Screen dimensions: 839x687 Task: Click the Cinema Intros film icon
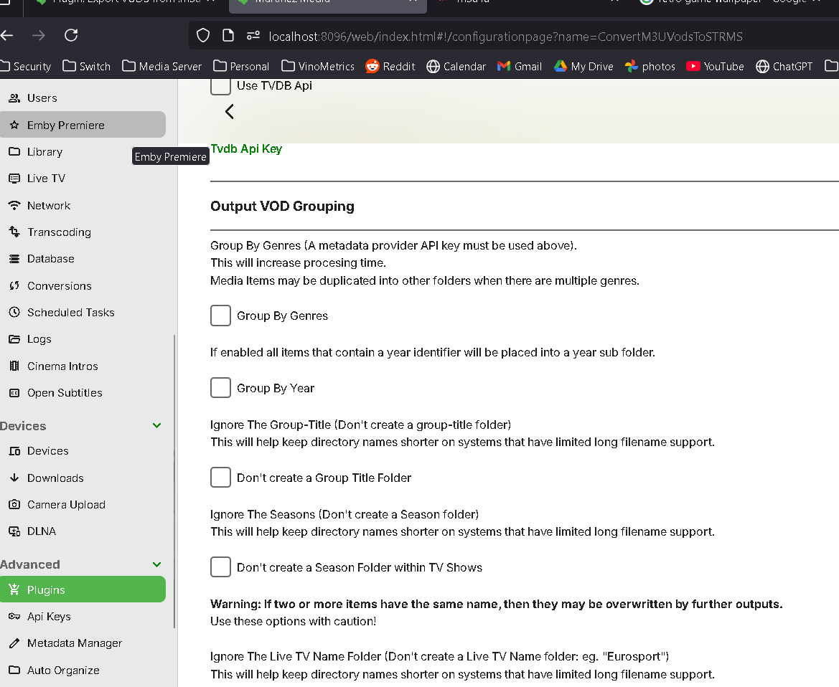pos(14,366)
